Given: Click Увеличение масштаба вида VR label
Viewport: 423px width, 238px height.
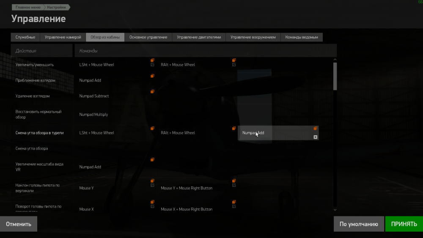Looking at the screenshot, I should (x=39, y=167).
